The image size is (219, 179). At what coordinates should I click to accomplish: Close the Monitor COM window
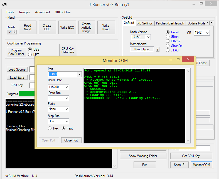188,59
